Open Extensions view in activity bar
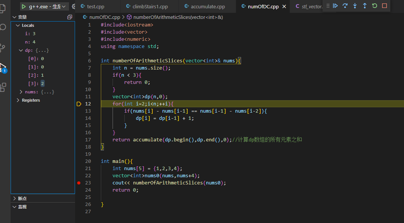The image size is (404, 223). tap(3, 87)
